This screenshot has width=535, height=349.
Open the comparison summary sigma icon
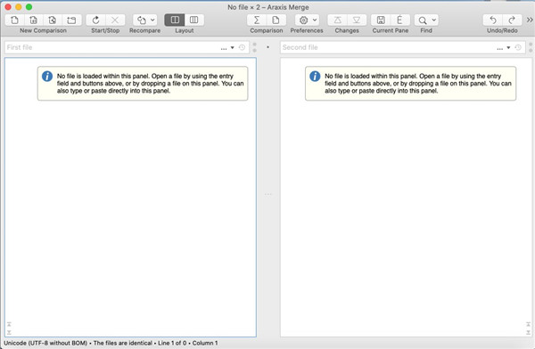(257, 20)
